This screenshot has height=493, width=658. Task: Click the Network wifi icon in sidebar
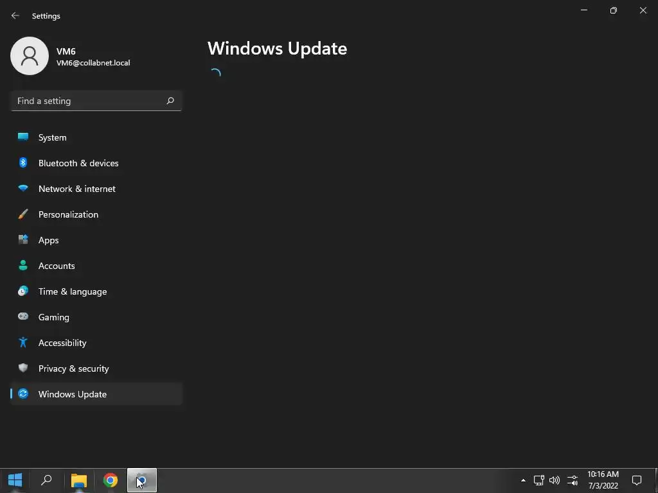pos(23,188)
